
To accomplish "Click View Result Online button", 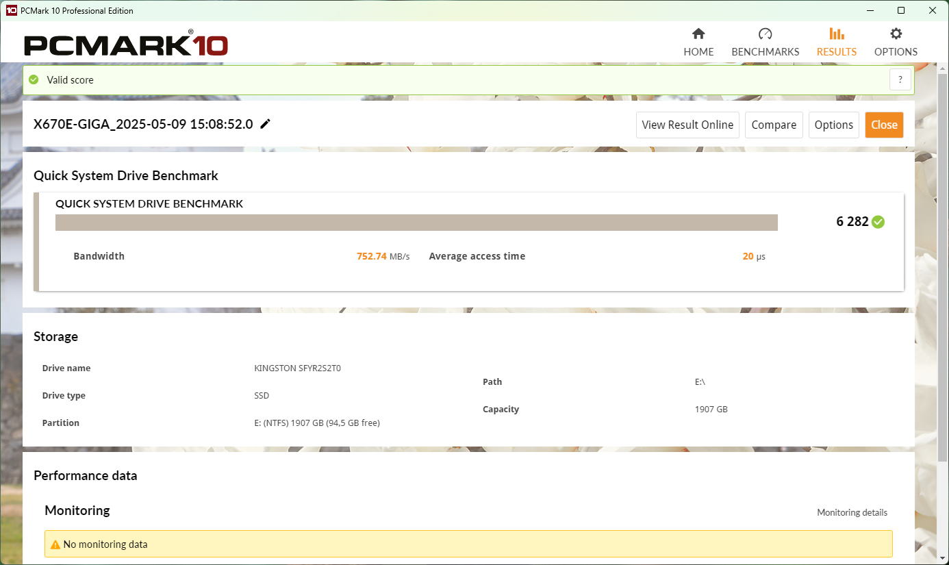I will [x=687, y=125].
